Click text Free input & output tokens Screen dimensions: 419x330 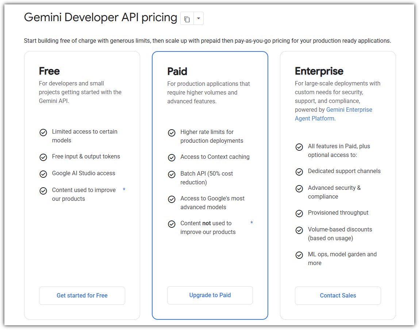coord(86,156)
